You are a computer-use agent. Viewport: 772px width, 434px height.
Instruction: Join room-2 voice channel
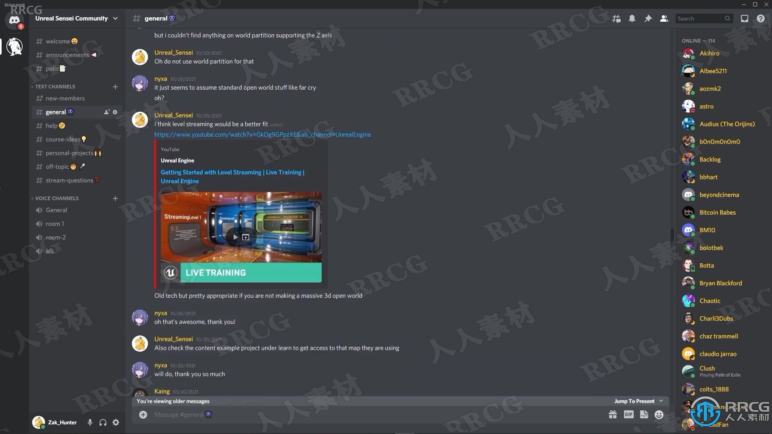(x=77, y=237)
